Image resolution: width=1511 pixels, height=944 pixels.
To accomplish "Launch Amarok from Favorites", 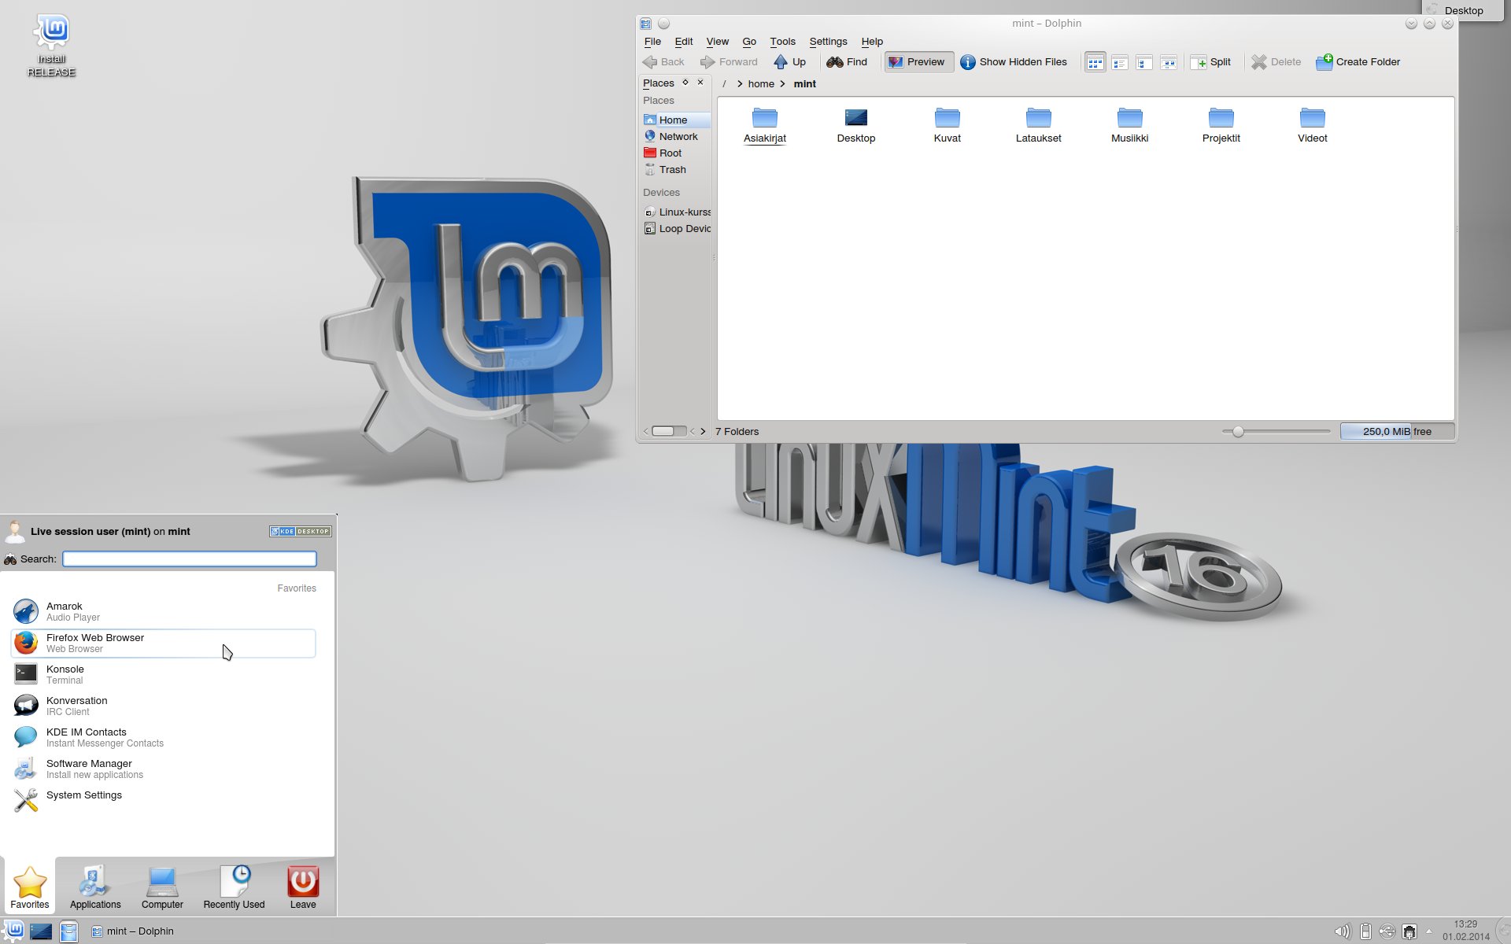I will tap(164, 611).
